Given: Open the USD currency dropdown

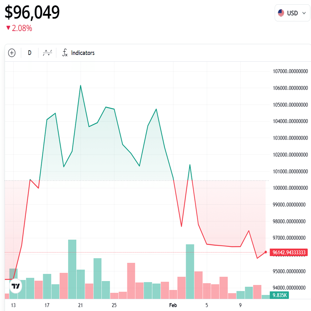Looking at the screenshot, I should (292, 13).
